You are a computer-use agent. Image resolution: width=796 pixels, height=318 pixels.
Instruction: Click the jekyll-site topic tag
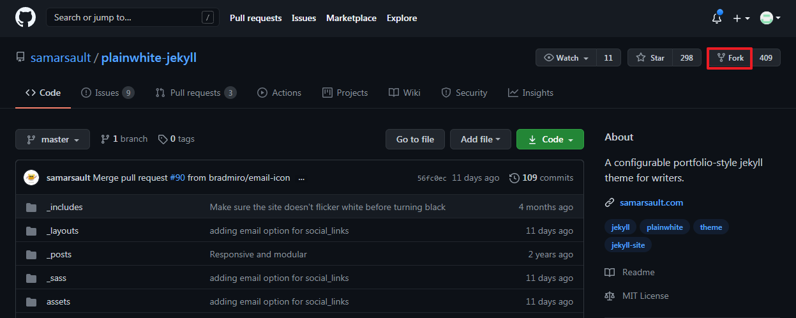[x=628, y=245]
